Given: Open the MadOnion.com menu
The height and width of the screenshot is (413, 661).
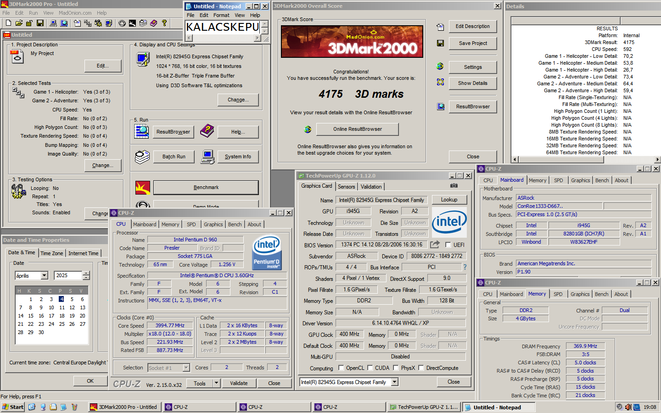Looking at the screenshot, I should tap(75, 13).
